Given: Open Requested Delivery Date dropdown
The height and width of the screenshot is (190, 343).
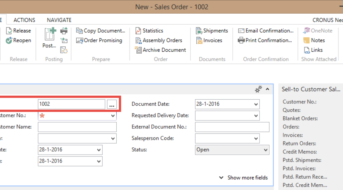Looking at the screenshot, I should tap(256, 116).
